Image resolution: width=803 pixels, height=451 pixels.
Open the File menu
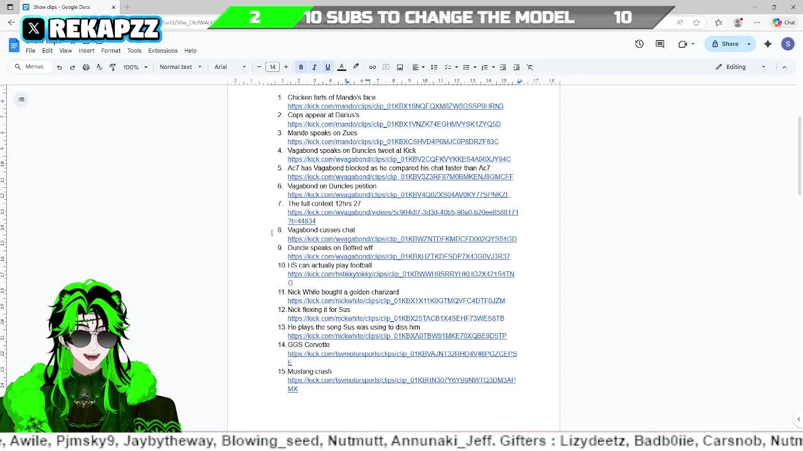click(30, 51)
